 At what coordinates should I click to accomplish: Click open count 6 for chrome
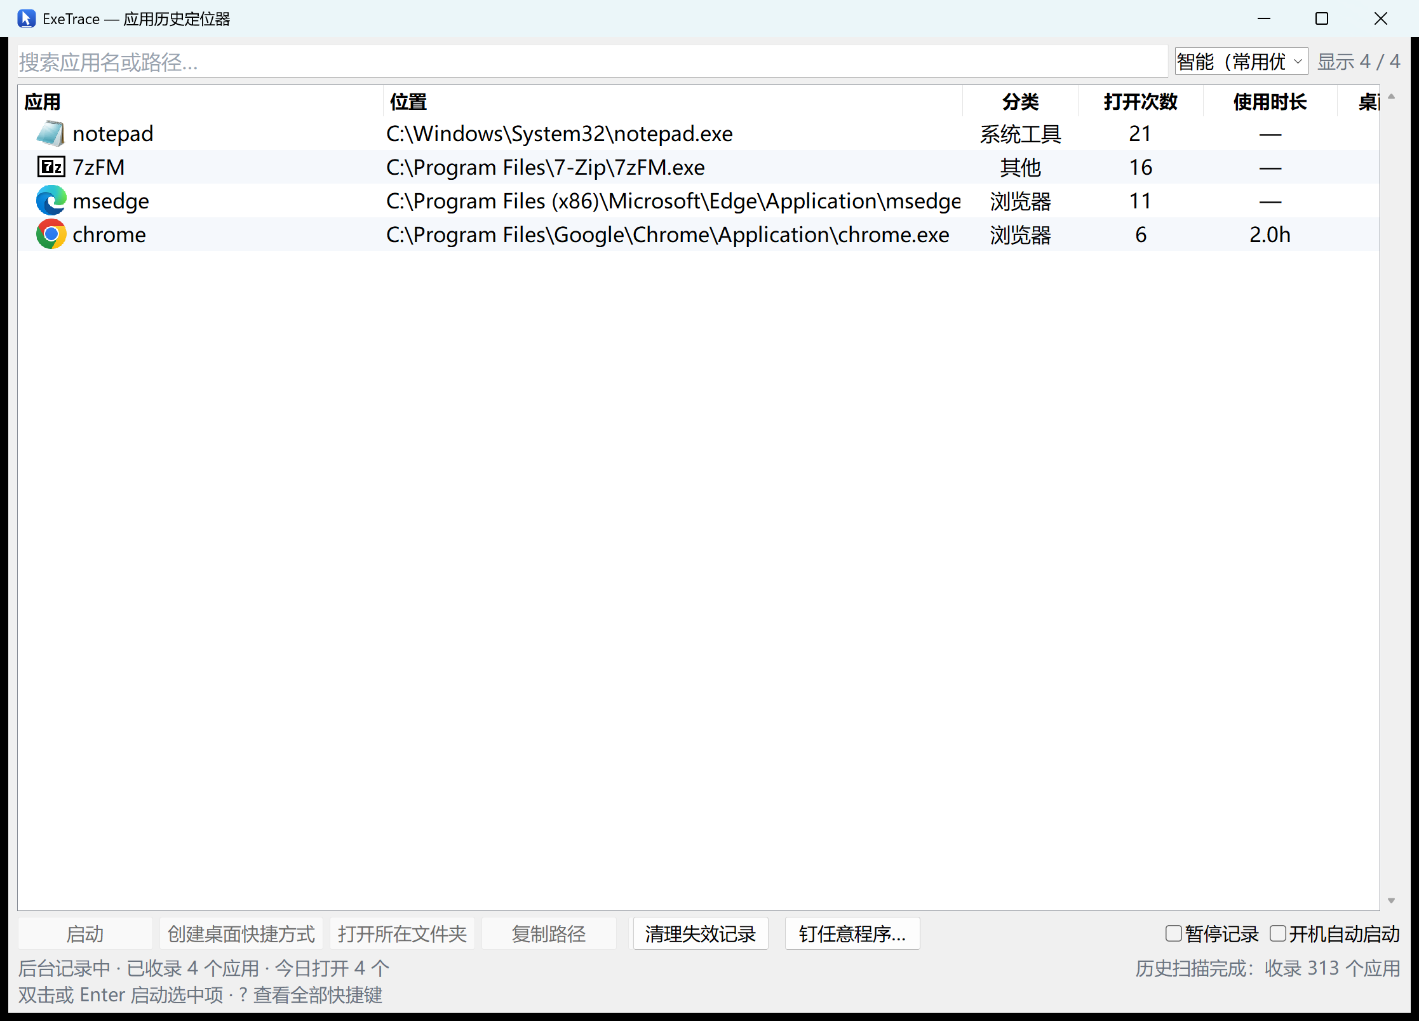pos(1141,234)
